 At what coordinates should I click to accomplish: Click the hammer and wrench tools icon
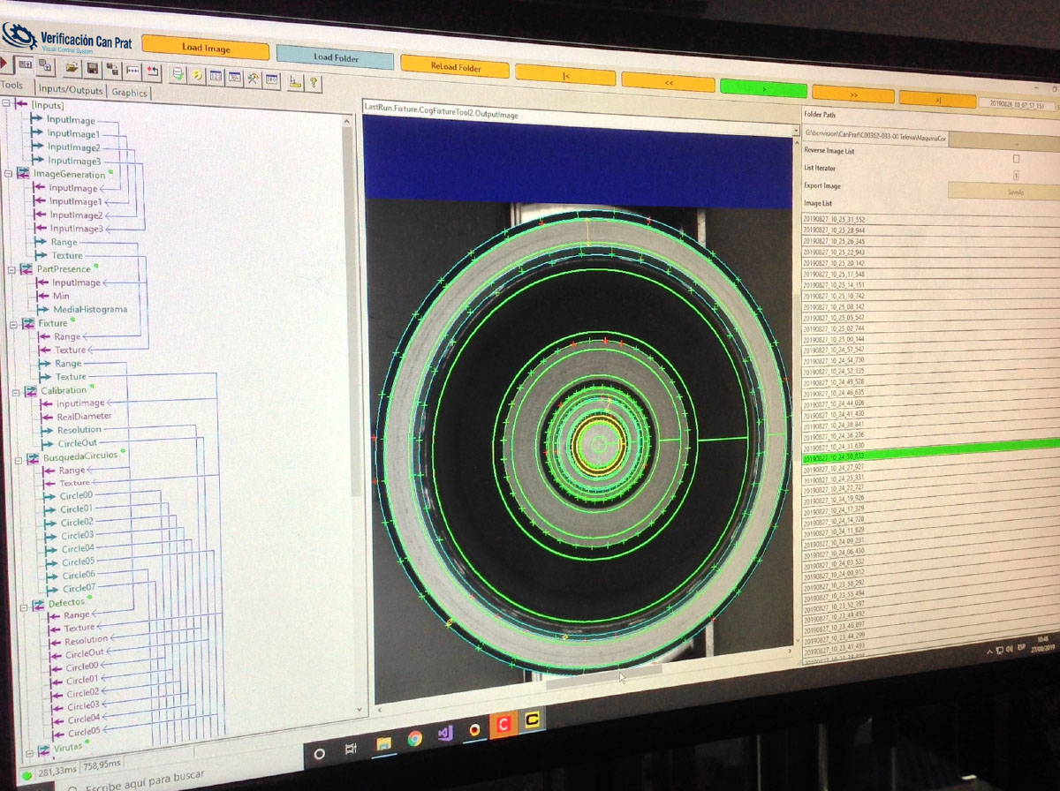coord(253,78)
